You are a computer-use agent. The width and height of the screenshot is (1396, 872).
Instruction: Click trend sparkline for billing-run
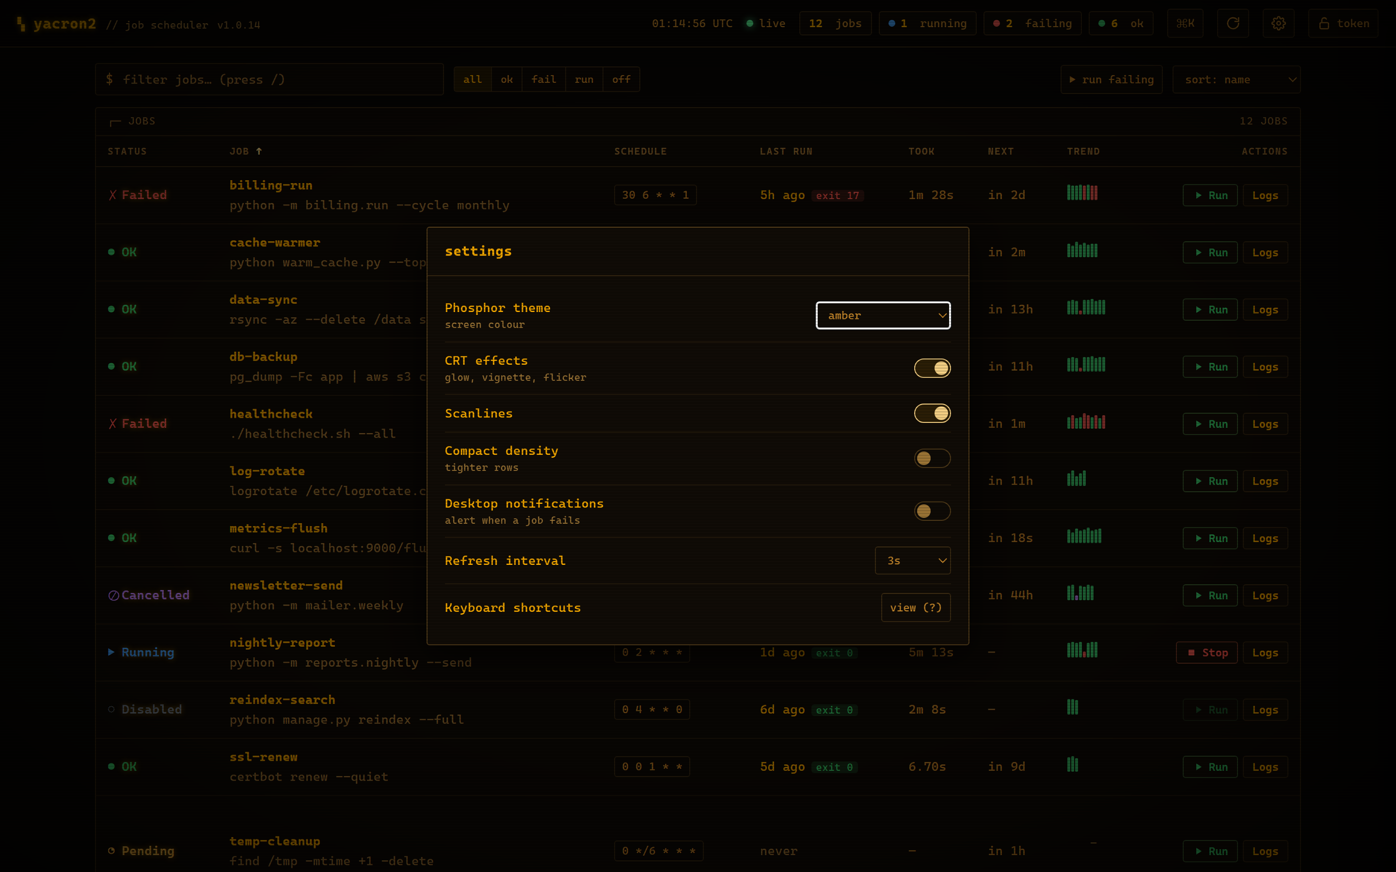pos(1082,193)
